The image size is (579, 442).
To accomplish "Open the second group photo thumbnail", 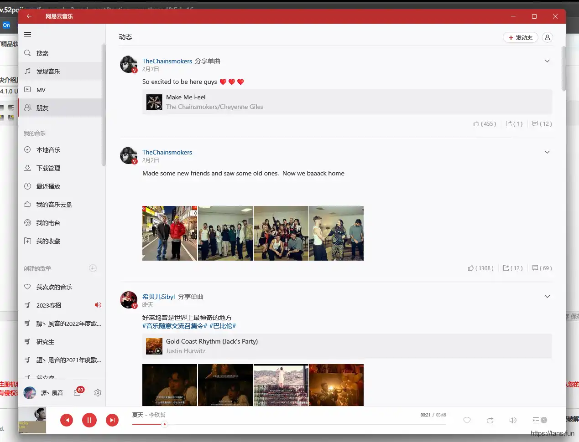I will coord(225,233).
